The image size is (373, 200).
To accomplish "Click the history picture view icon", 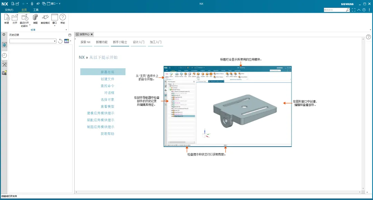I will 66,41.
